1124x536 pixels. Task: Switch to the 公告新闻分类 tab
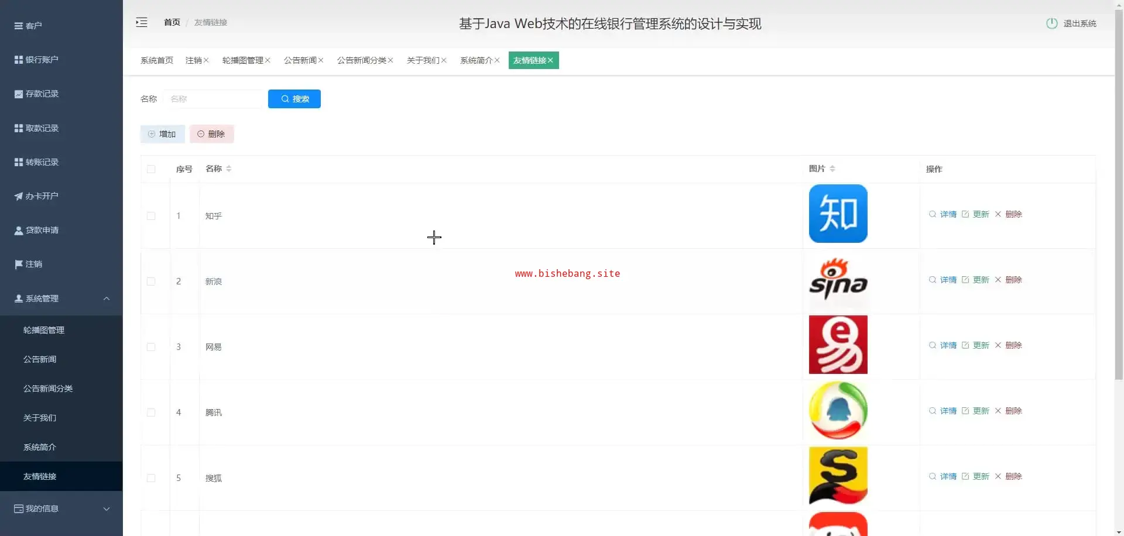[x=361, y=60]
